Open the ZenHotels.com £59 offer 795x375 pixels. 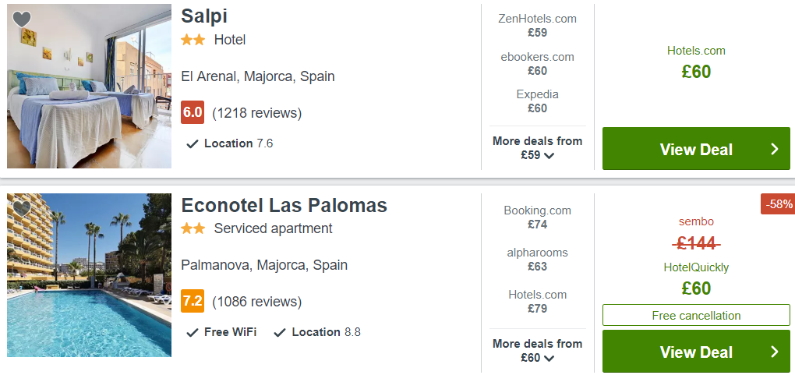538,26
